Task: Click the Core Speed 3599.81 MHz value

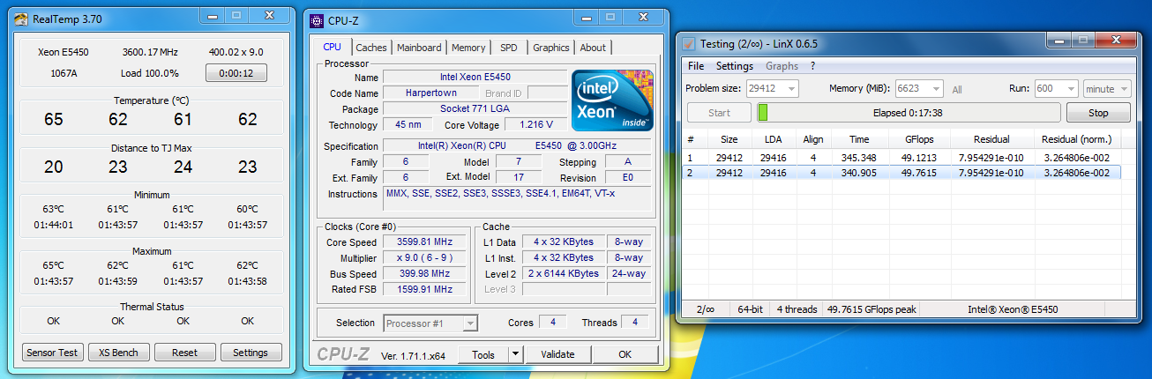Action: (426, 242)
